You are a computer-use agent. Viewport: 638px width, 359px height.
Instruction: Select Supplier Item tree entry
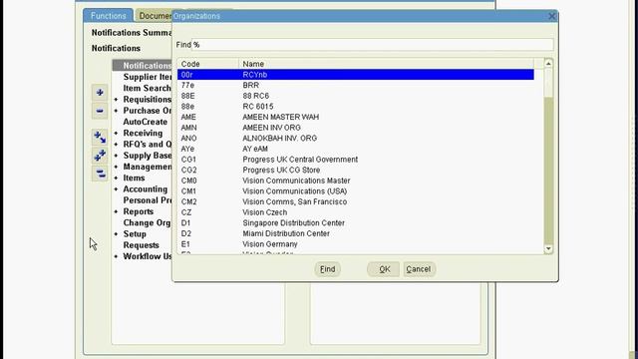[x=148, y=77]
